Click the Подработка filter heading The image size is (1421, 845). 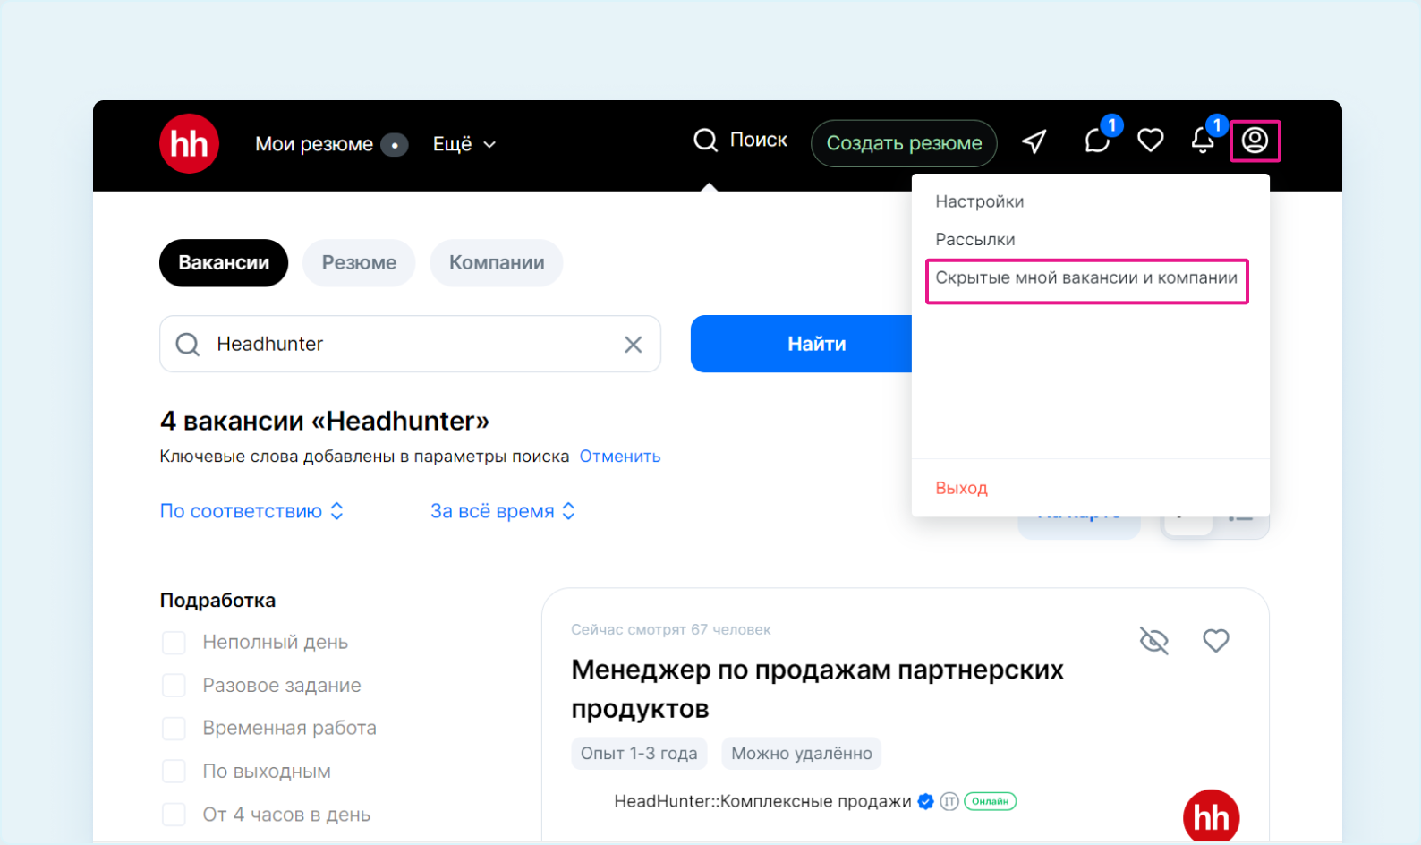pos(217,601)
